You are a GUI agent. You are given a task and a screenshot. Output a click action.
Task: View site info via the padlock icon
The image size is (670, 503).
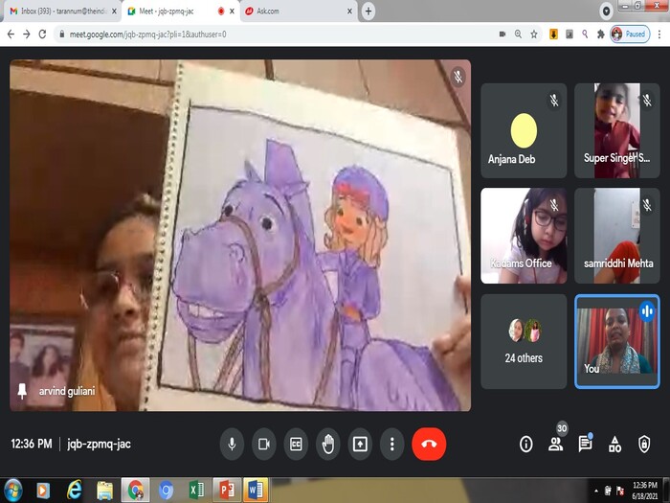click(x=62, y=34)
